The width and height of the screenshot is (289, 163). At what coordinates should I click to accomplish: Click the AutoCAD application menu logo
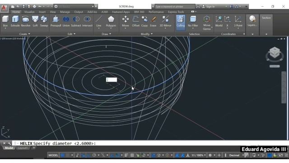point(4,8)
